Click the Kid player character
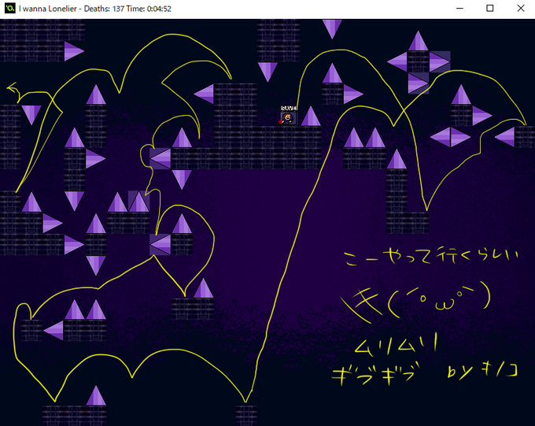This screenshot has height=426, width=535. pos(286,119)
